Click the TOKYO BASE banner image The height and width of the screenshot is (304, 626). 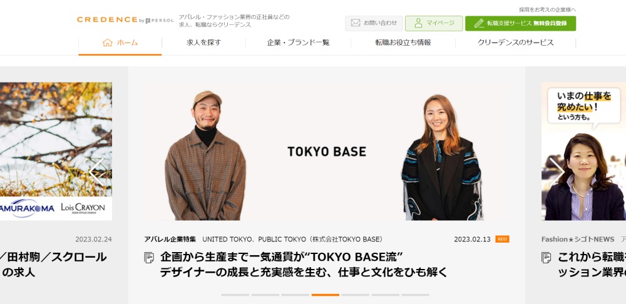[327, 151]
